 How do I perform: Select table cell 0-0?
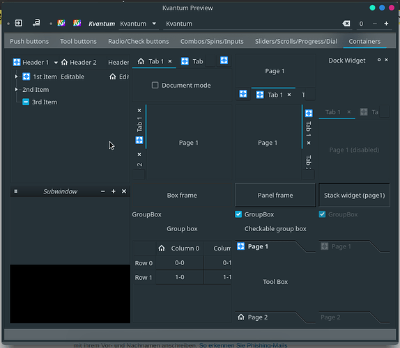point(180,263)
